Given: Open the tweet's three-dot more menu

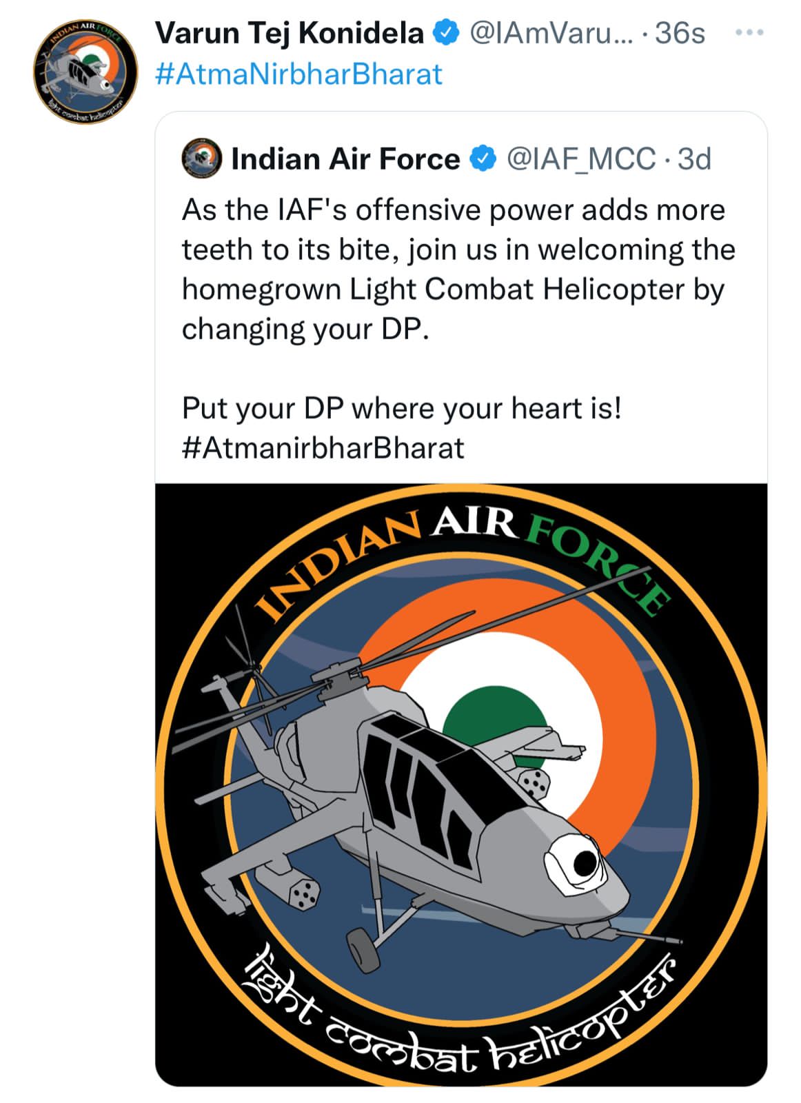Looking at the screenshot, I should point(749,32).
